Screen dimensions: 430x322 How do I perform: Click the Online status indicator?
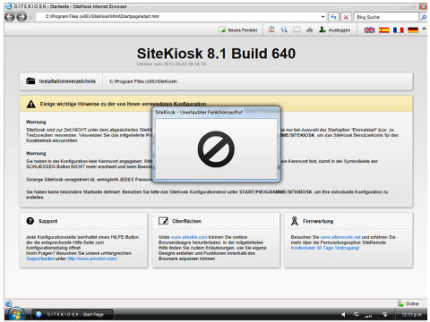tap(408, 304)
